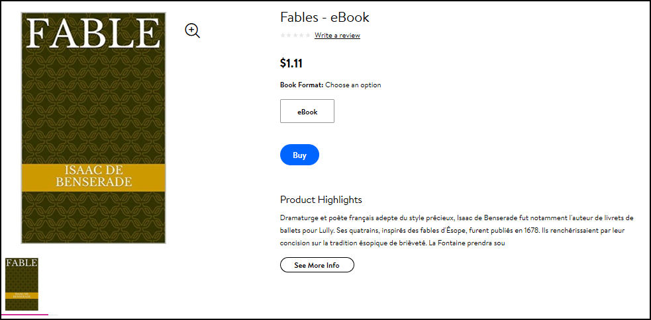Viewport: 651px width, 320px height.
Task: Expand details with See More Info
Action: click(317, 265)
